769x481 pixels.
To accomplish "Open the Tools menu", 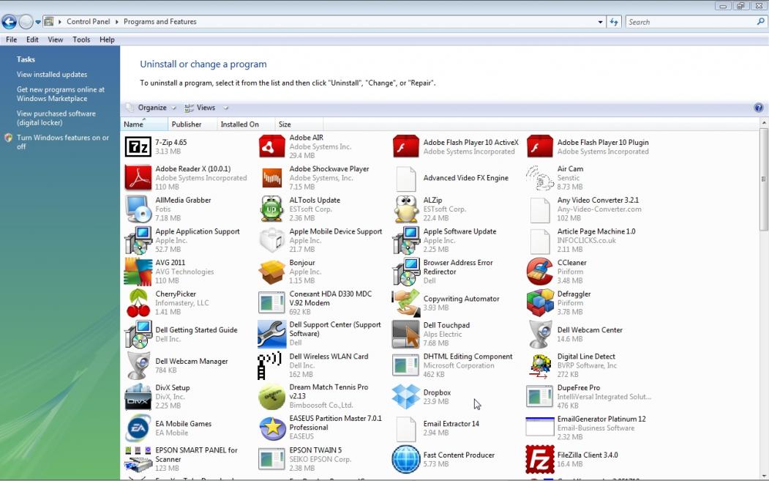I will tap(81, 40).
